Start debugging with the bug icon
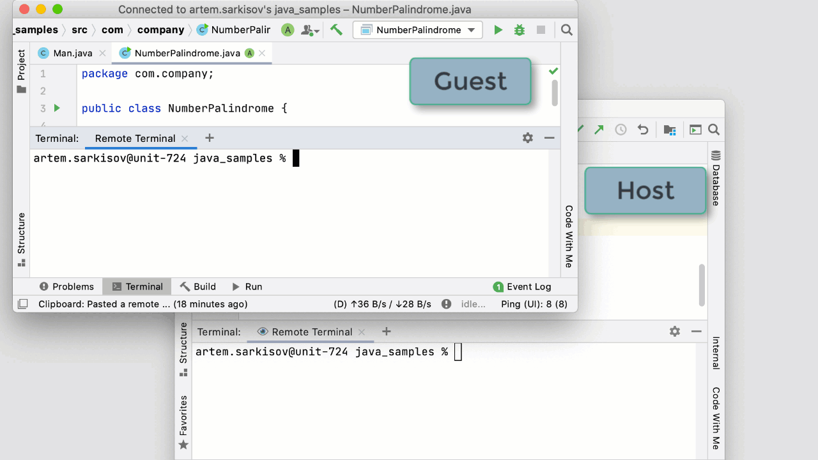Image resolution: width=818 pixels, height=460 pixels. click(x=520, y=30)
